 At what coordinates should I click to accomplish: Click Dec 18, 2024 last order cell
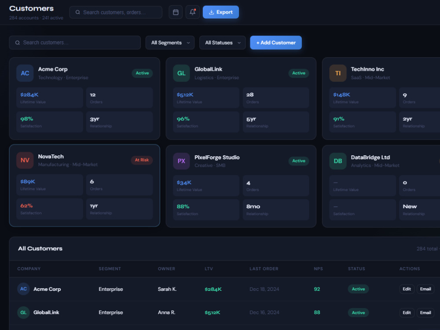click(264, 289)
